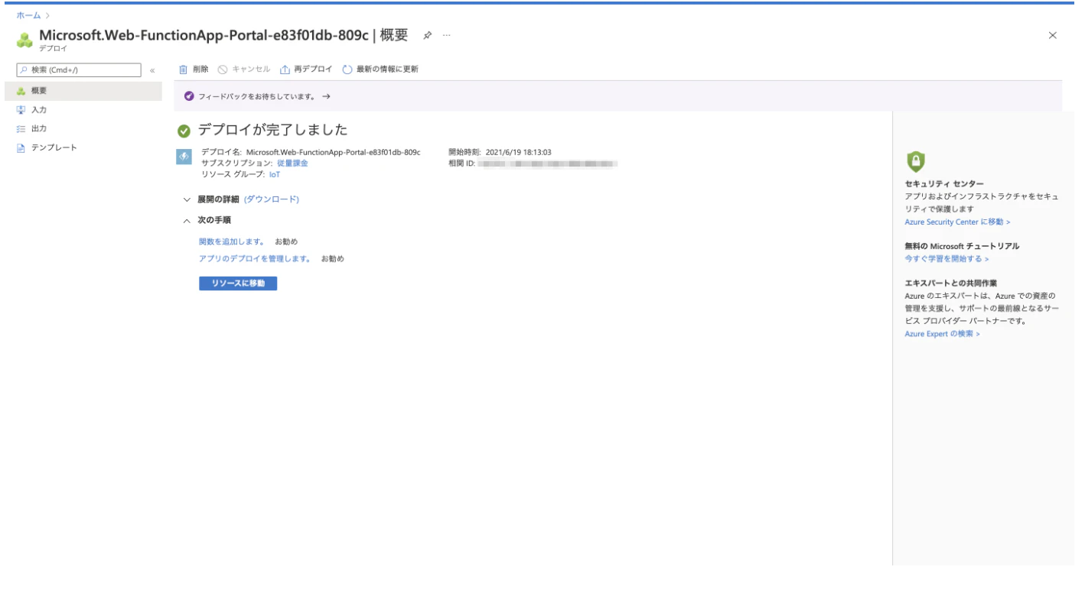Click アプリのデプロイを管理します link
The height and width of the screenshot is (596, 1085).
pos(255,259)
